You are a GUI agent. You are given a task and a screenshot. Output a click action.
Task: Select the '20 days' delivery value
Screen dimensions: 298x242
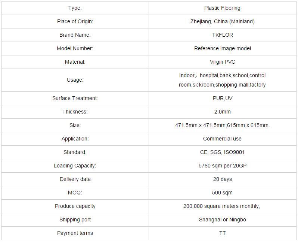[x=222, y=179]
